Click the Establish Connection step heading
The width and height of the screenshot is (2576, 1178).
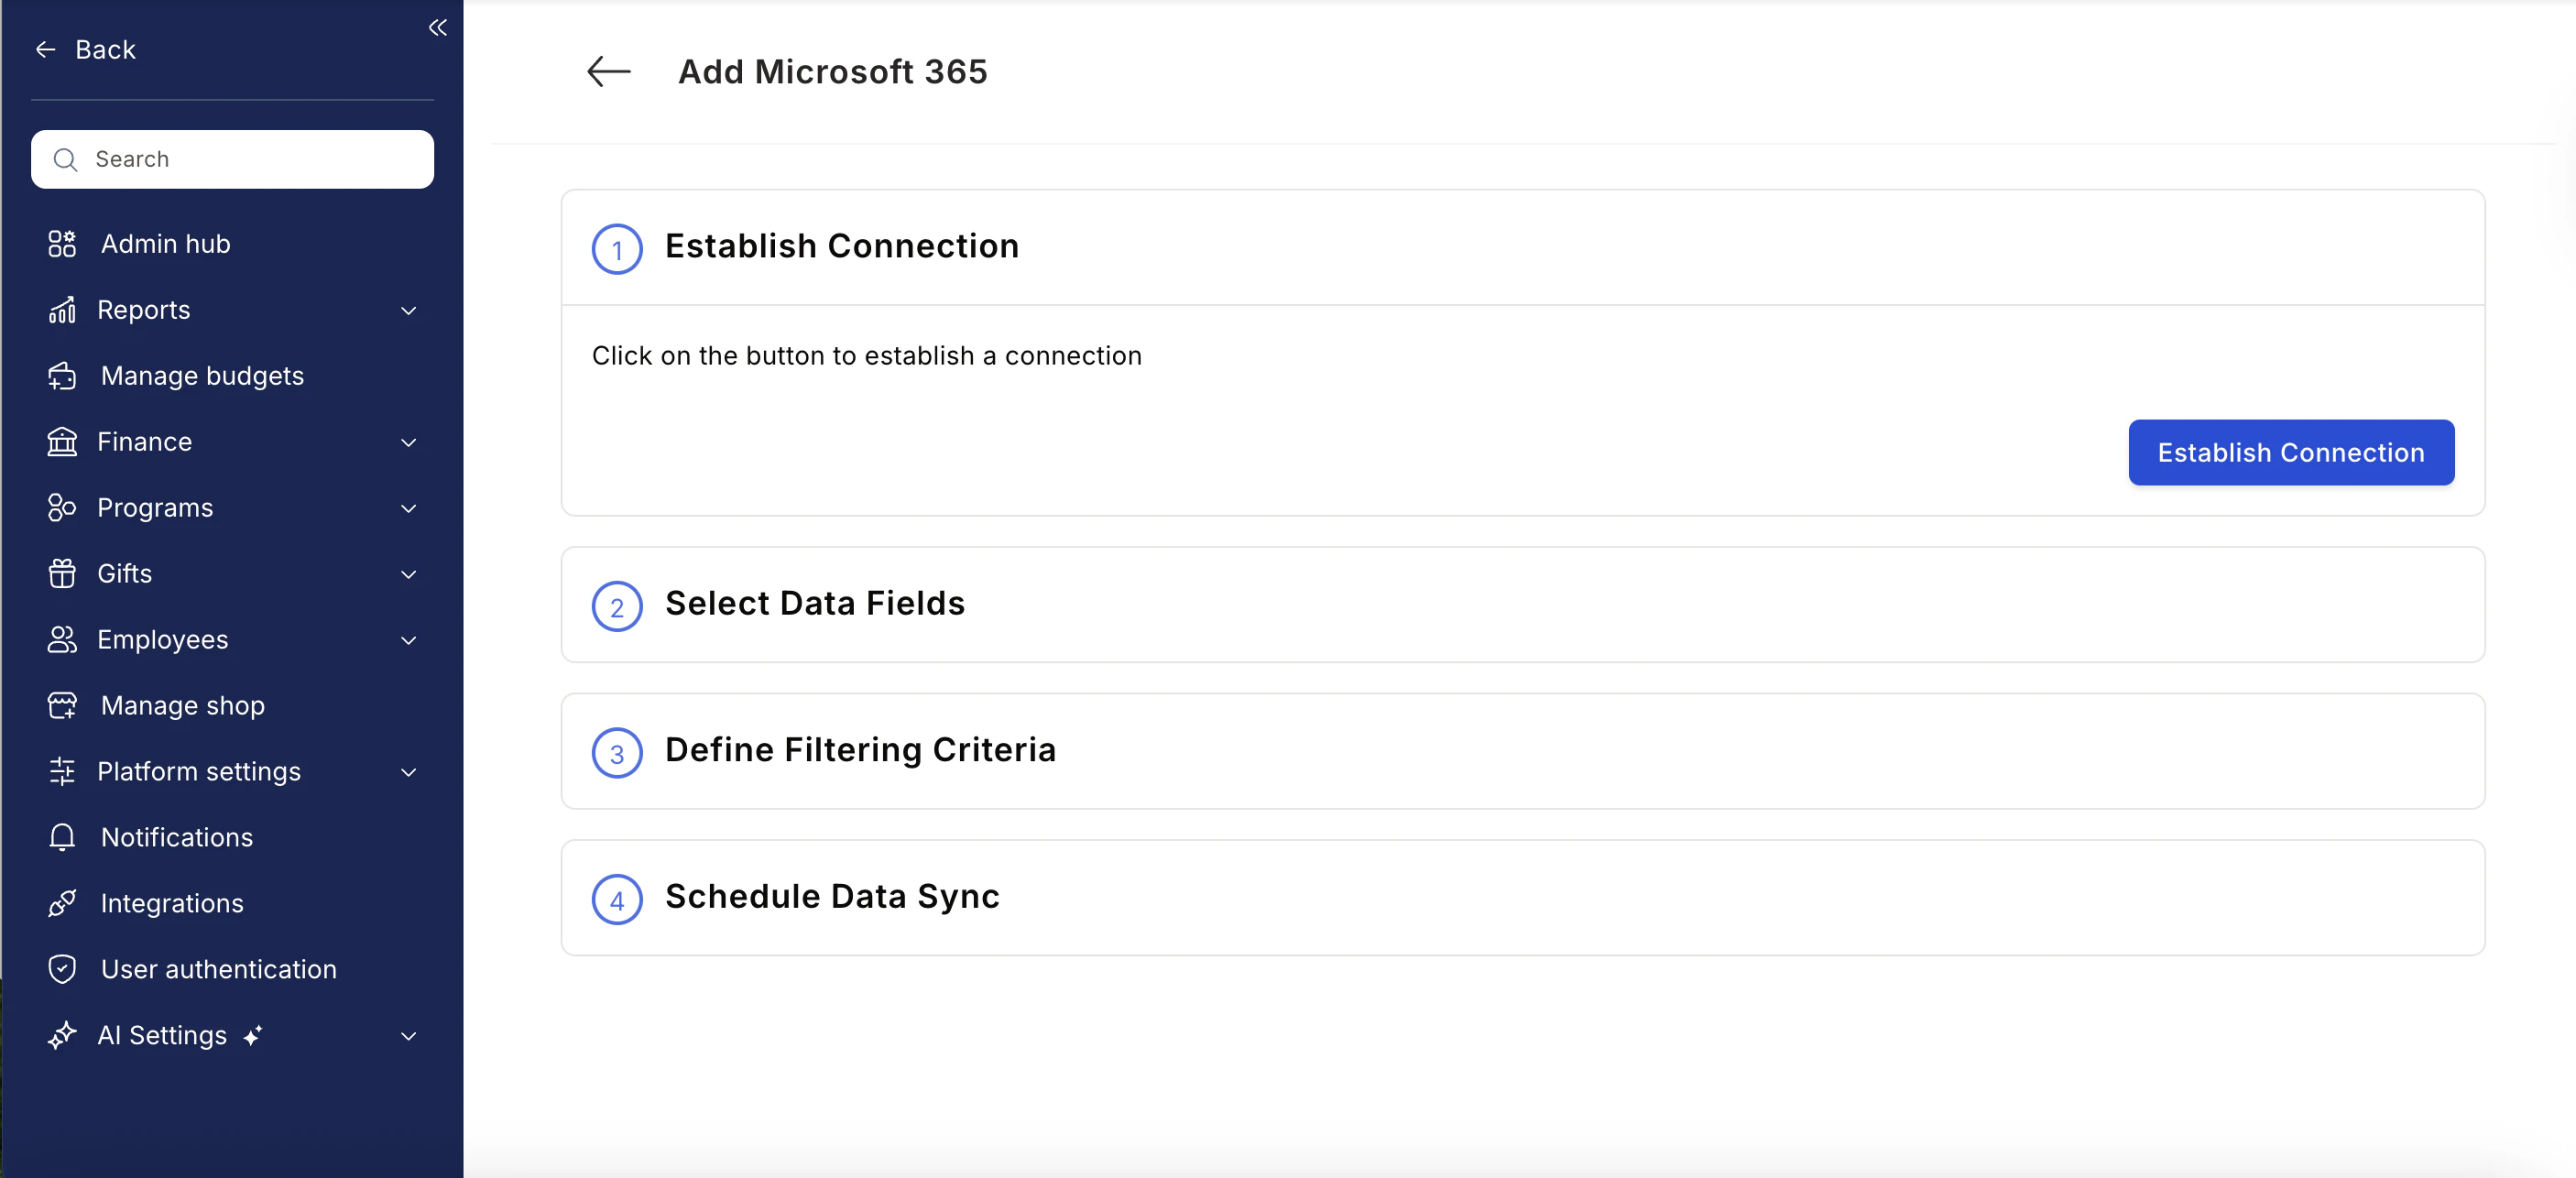click(841, 246)
